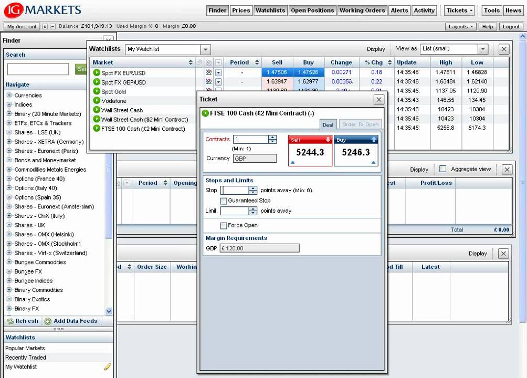The height and width of the screenshot is (378, 527).
Task: Click the Limit points stepper arrows
Action: tap(253, 211)
